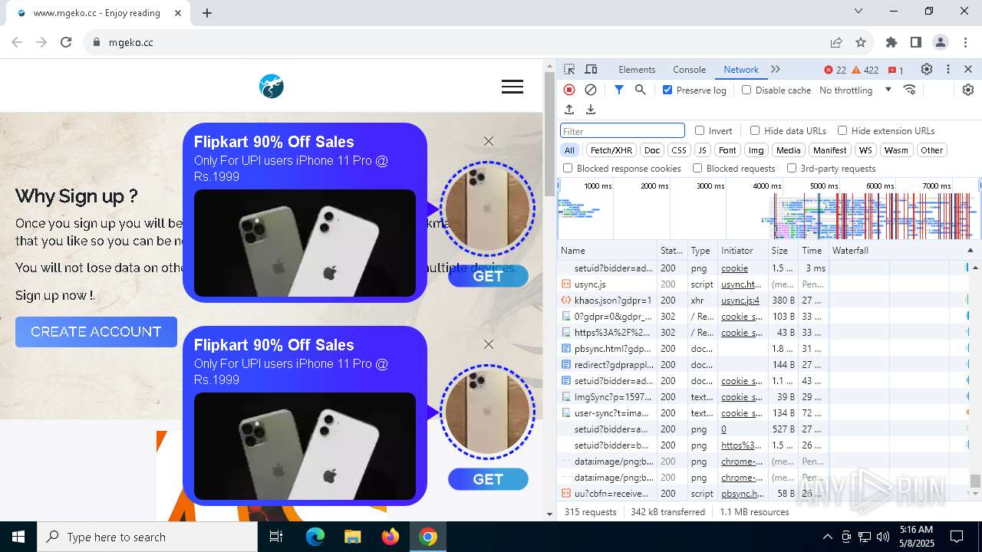Viewport: 982px width, 552px height.
Task: Filter requests by Font type
Action: (728, 150)
